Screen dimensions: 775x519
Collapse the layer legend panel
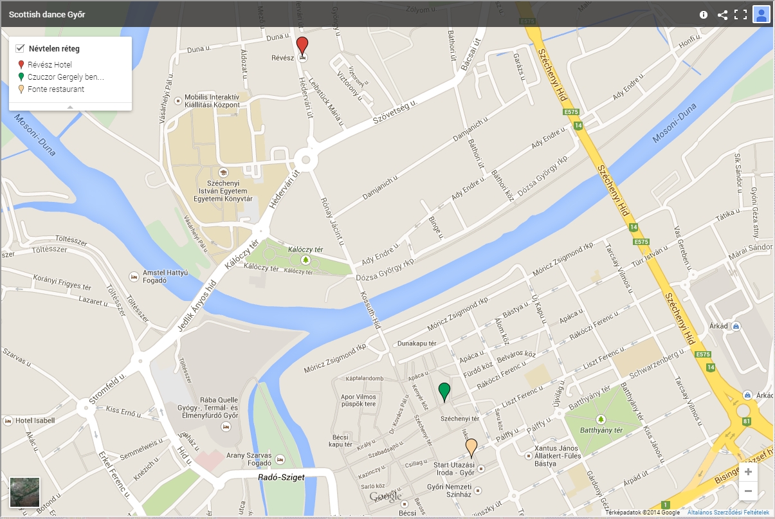(x=70, y=107)
